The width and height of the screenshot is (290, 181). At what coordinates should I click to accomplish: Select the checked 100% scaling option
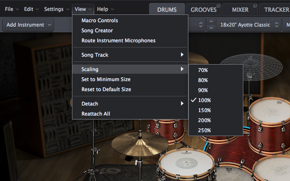coord(216,100)
